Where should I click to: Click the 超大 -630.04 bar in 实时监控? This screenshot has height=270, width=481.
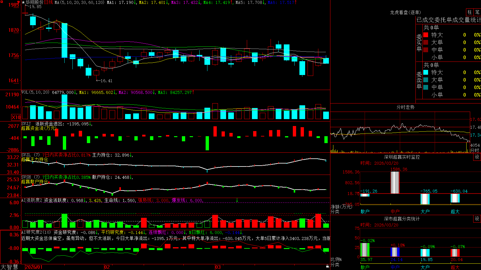pyautogui.click(x=455, y=198)
